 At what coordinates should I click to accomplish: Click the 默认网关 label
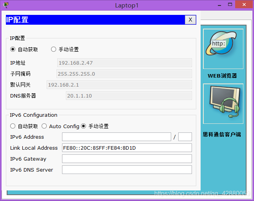[x=20, y=85]
